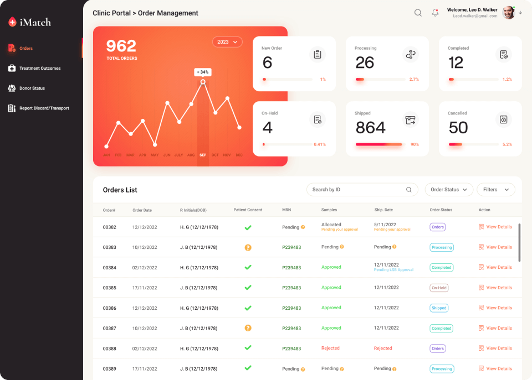View Details for order 00385
This screenshot has width=532, height=380.
[x=495, y=288]
